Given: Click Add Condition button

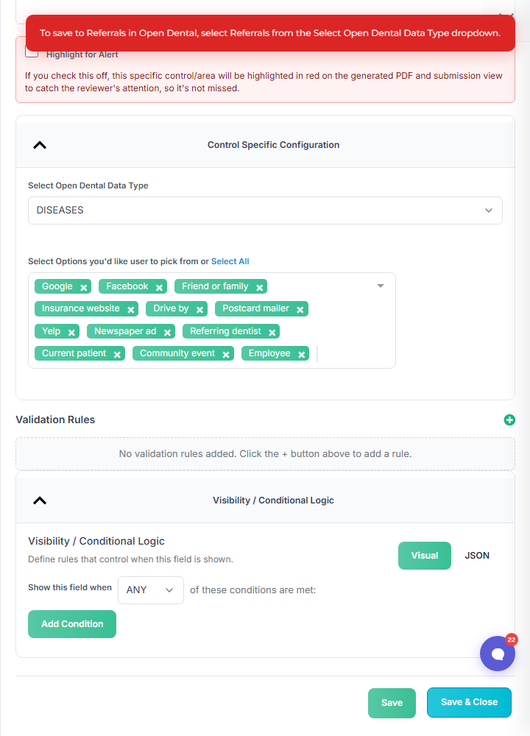Looking at the screenshot, I should [x=72, y=624].
